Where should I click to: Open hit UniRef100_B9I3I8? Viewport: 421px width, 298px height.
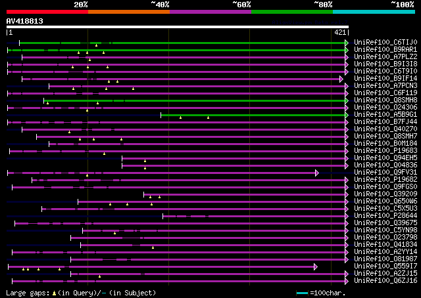click(385, 64)
